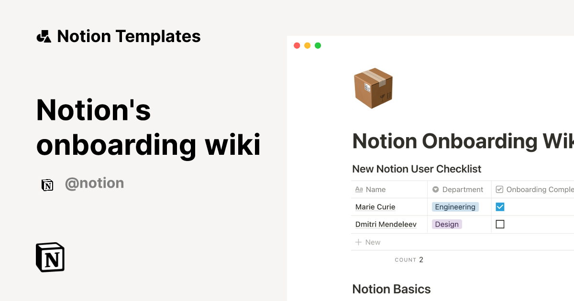Open the Department column header menu

(x=463, y=189)
